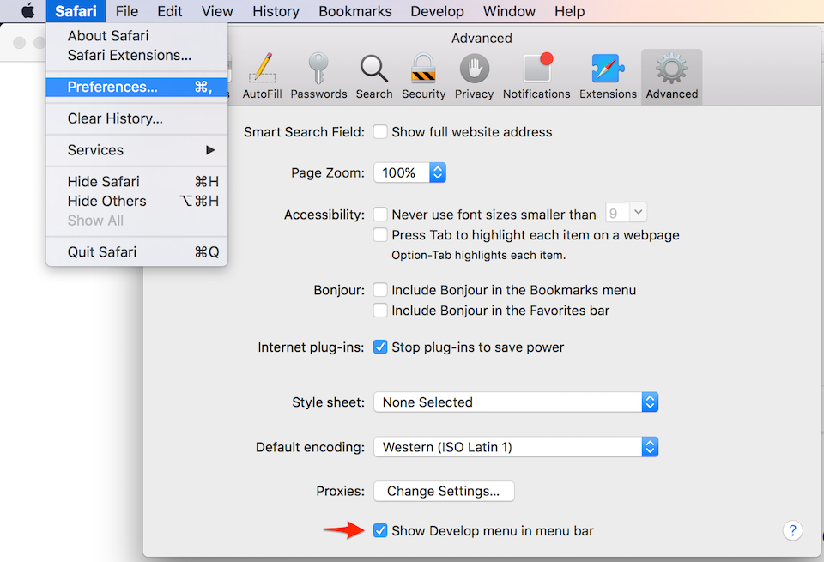Open the Default encoding dropdown
824x562 pixels.
tap(516, 447)
